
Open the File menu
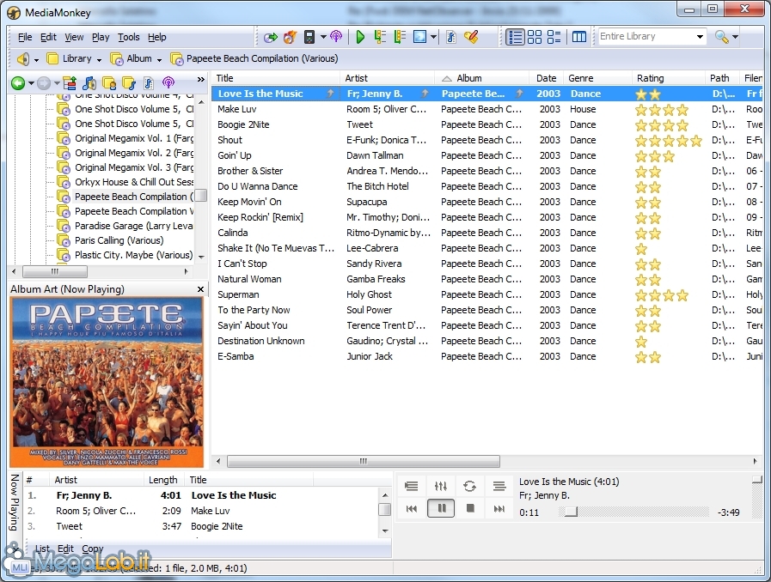[x=25, y=37]
